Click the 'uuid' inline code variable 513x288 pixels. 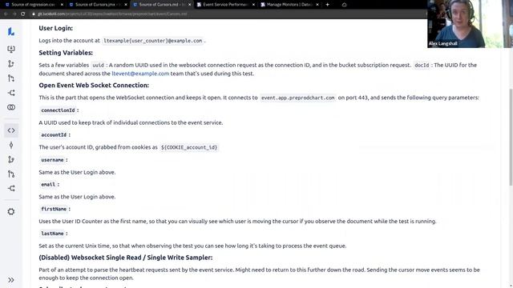coord(98,66)
